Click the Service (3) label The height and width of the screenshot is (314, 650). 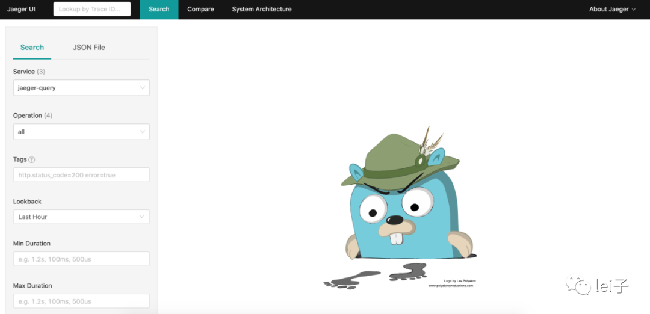(29, 72)
